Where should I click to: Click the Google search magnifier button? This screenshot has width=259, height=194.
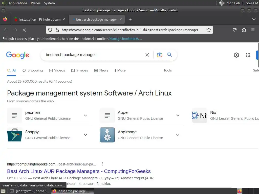[170, 55]
